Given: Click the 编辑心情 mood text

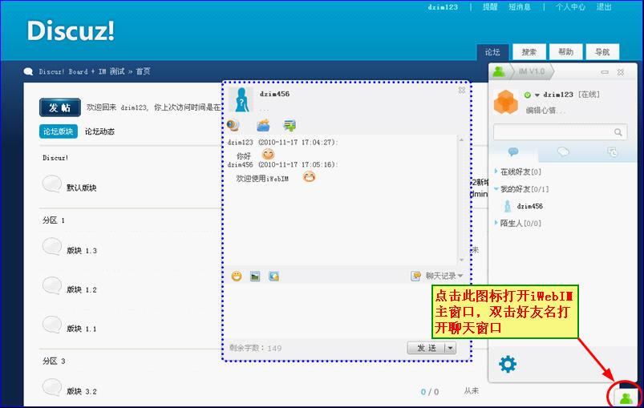Looking at the screenshot, I should 545,111.
